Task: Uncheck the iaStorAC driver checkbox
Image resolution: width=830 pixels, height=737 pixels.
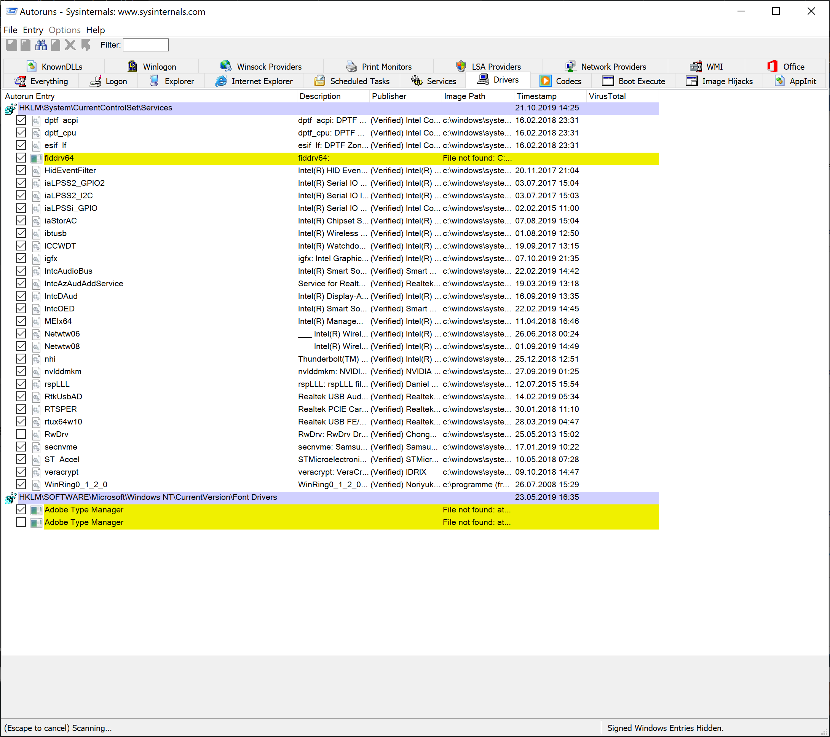Action: point(21,221)
